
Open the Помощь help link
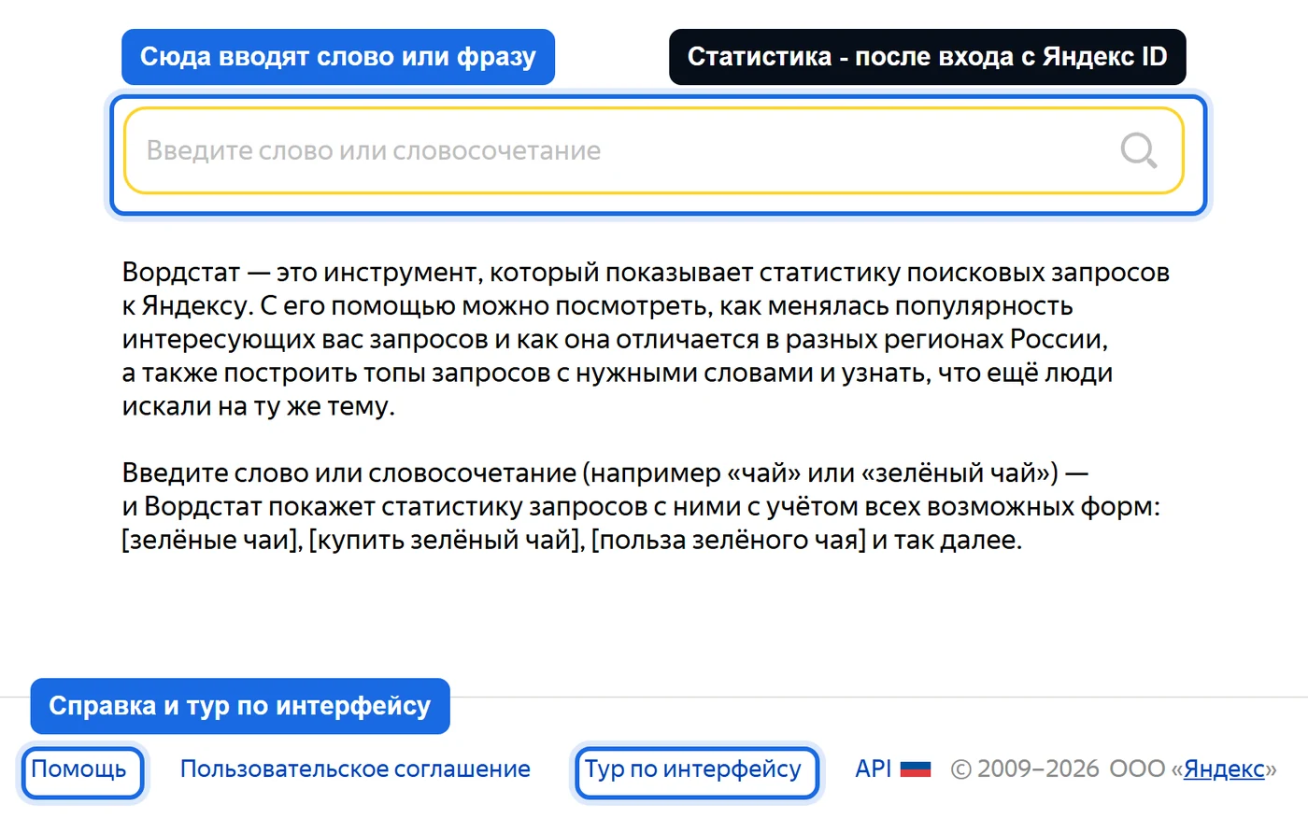click(x=78, y=769)
